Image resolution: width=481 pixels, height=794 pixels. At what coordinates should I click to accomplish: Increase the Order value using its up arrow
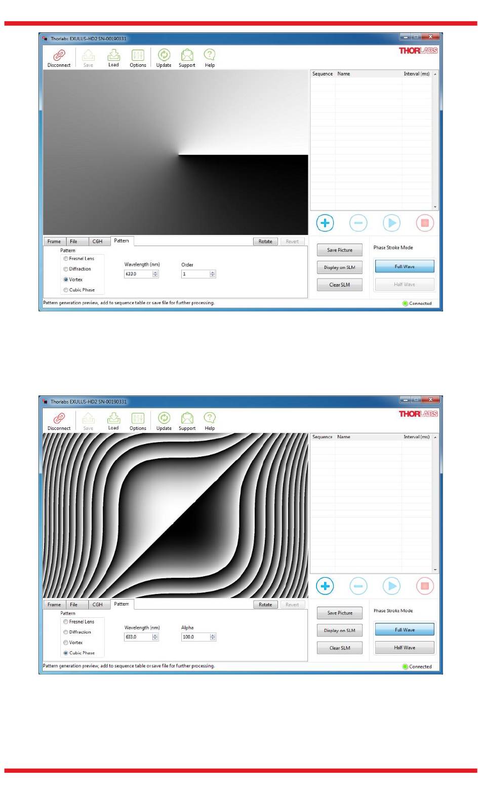click(213, 272)
